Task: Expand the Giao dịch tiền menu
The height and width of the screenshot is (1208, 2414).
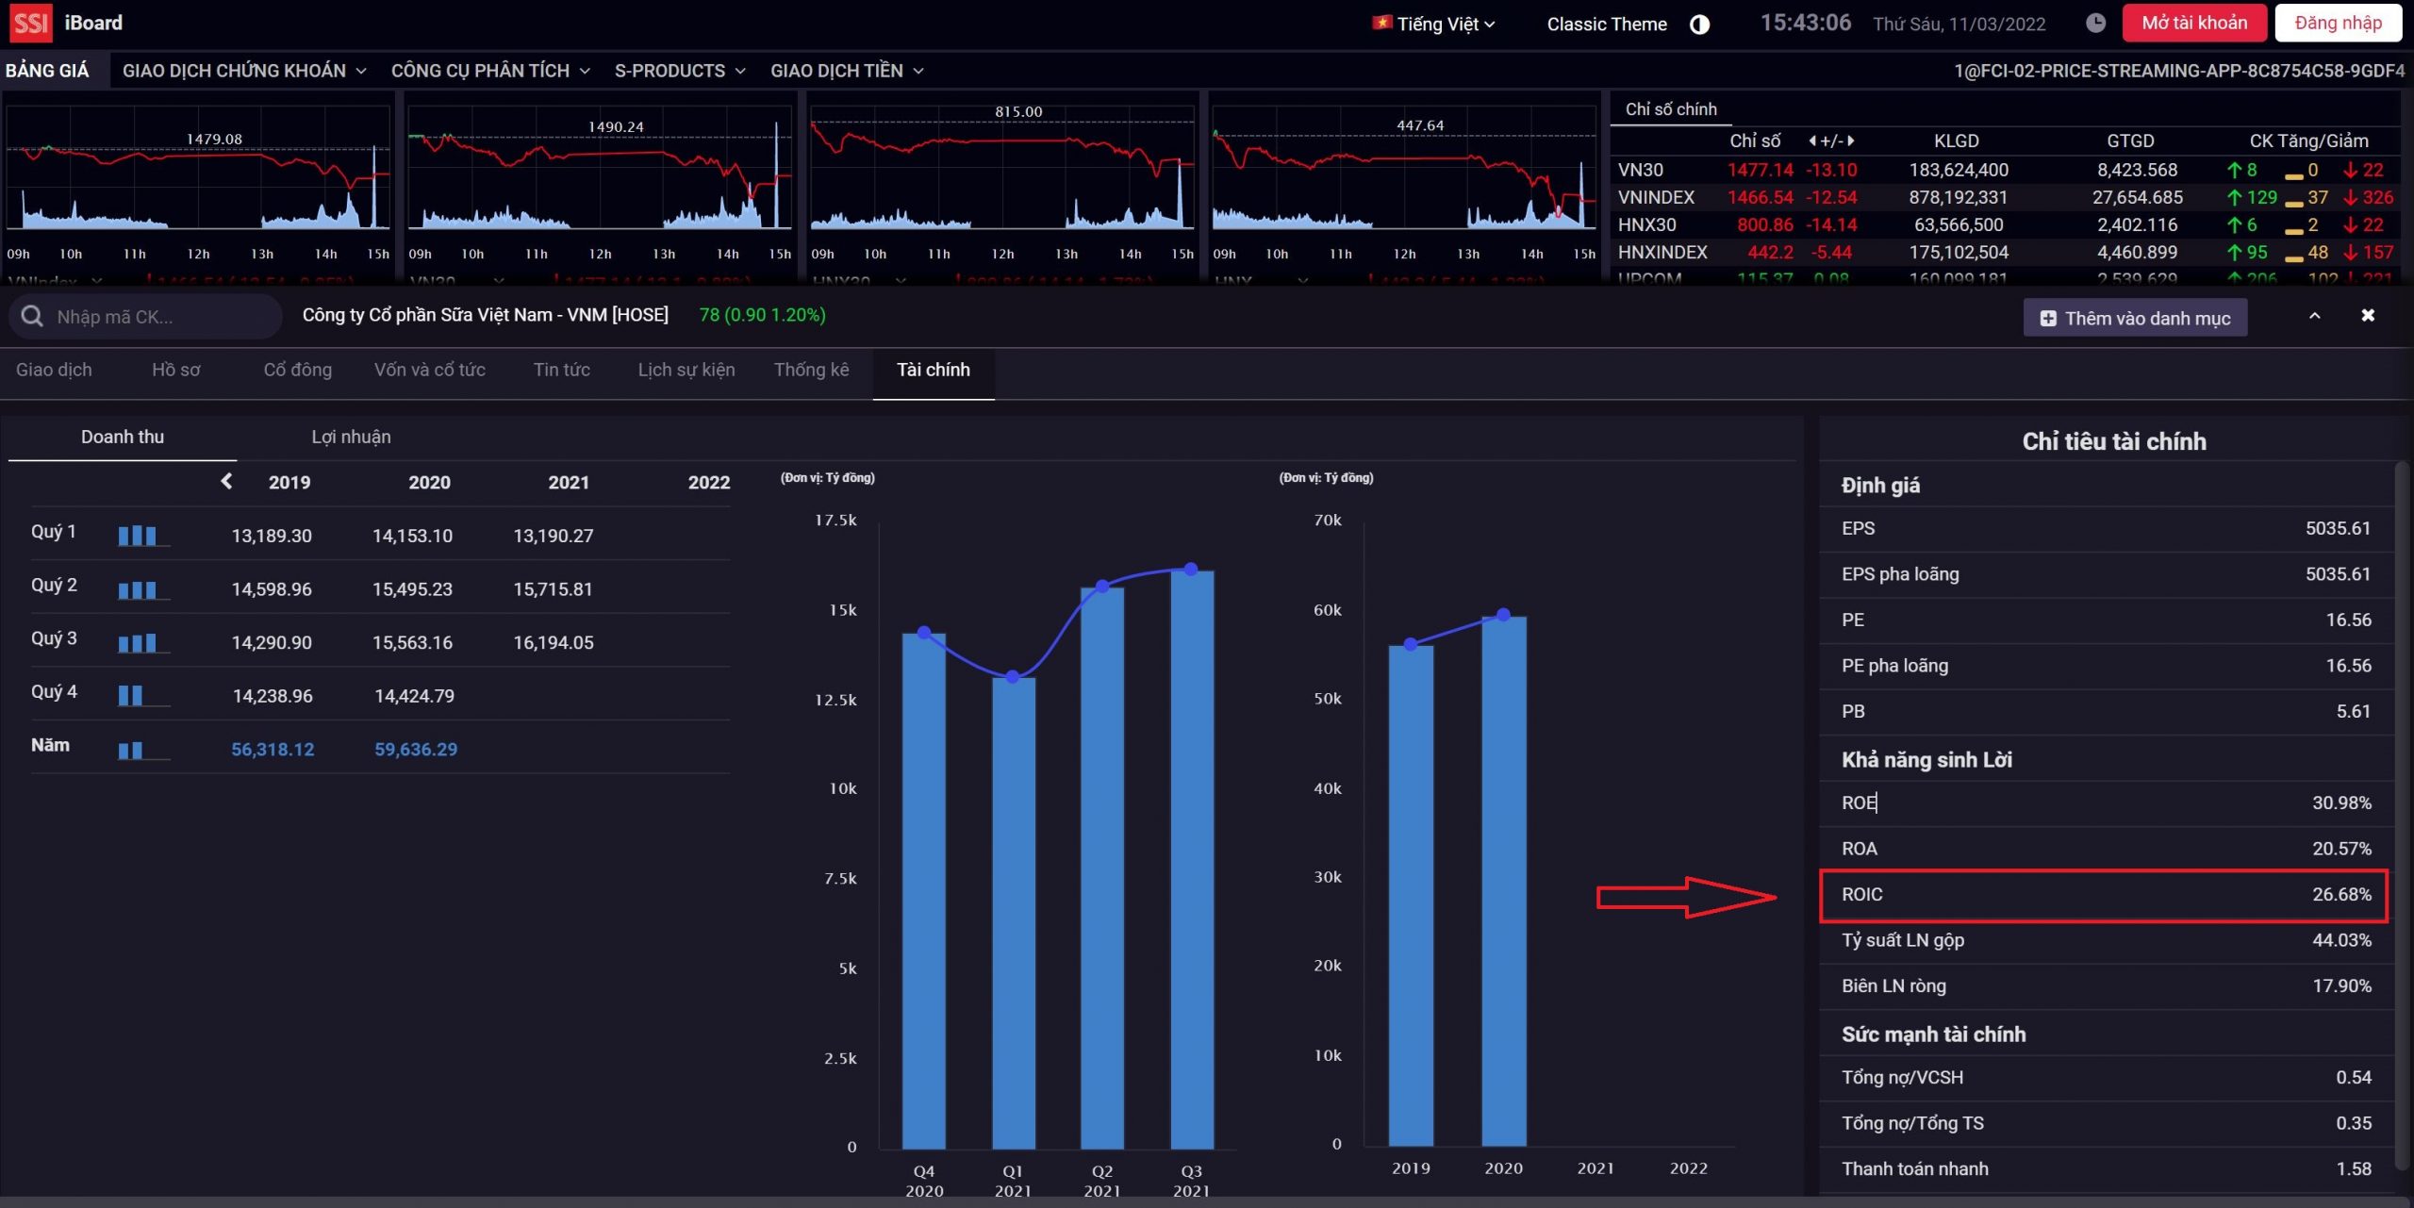Action: [847, 71]
